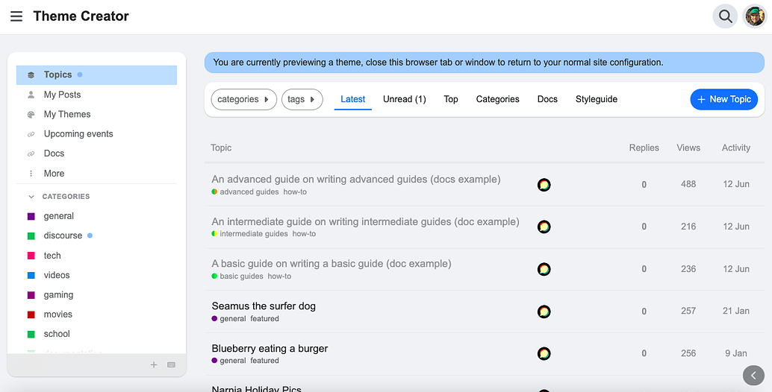Collapse the Categories sidebar section
Viewport: 772px width, 392px height.
[x=31, y=197]
